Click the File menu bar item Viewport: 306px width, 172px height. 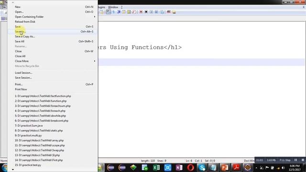click(x=3, y=7)
